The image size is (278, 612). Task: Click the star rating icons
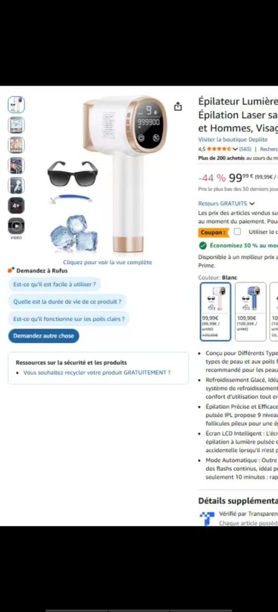click(x=218, y=149)
